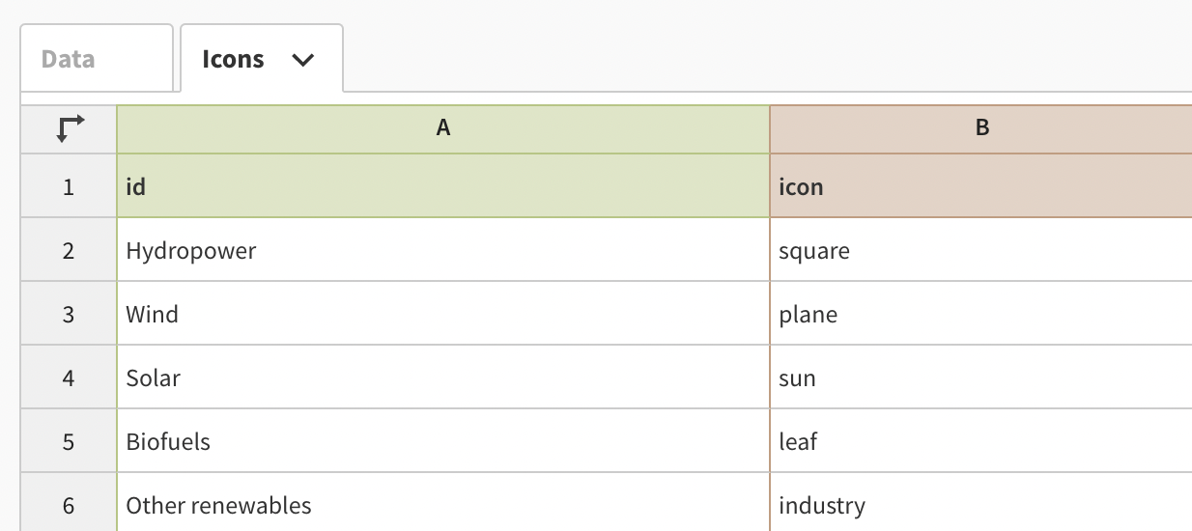Open the Icons tab dropdown chevron

pyautogui.click(x=303, y=60)
